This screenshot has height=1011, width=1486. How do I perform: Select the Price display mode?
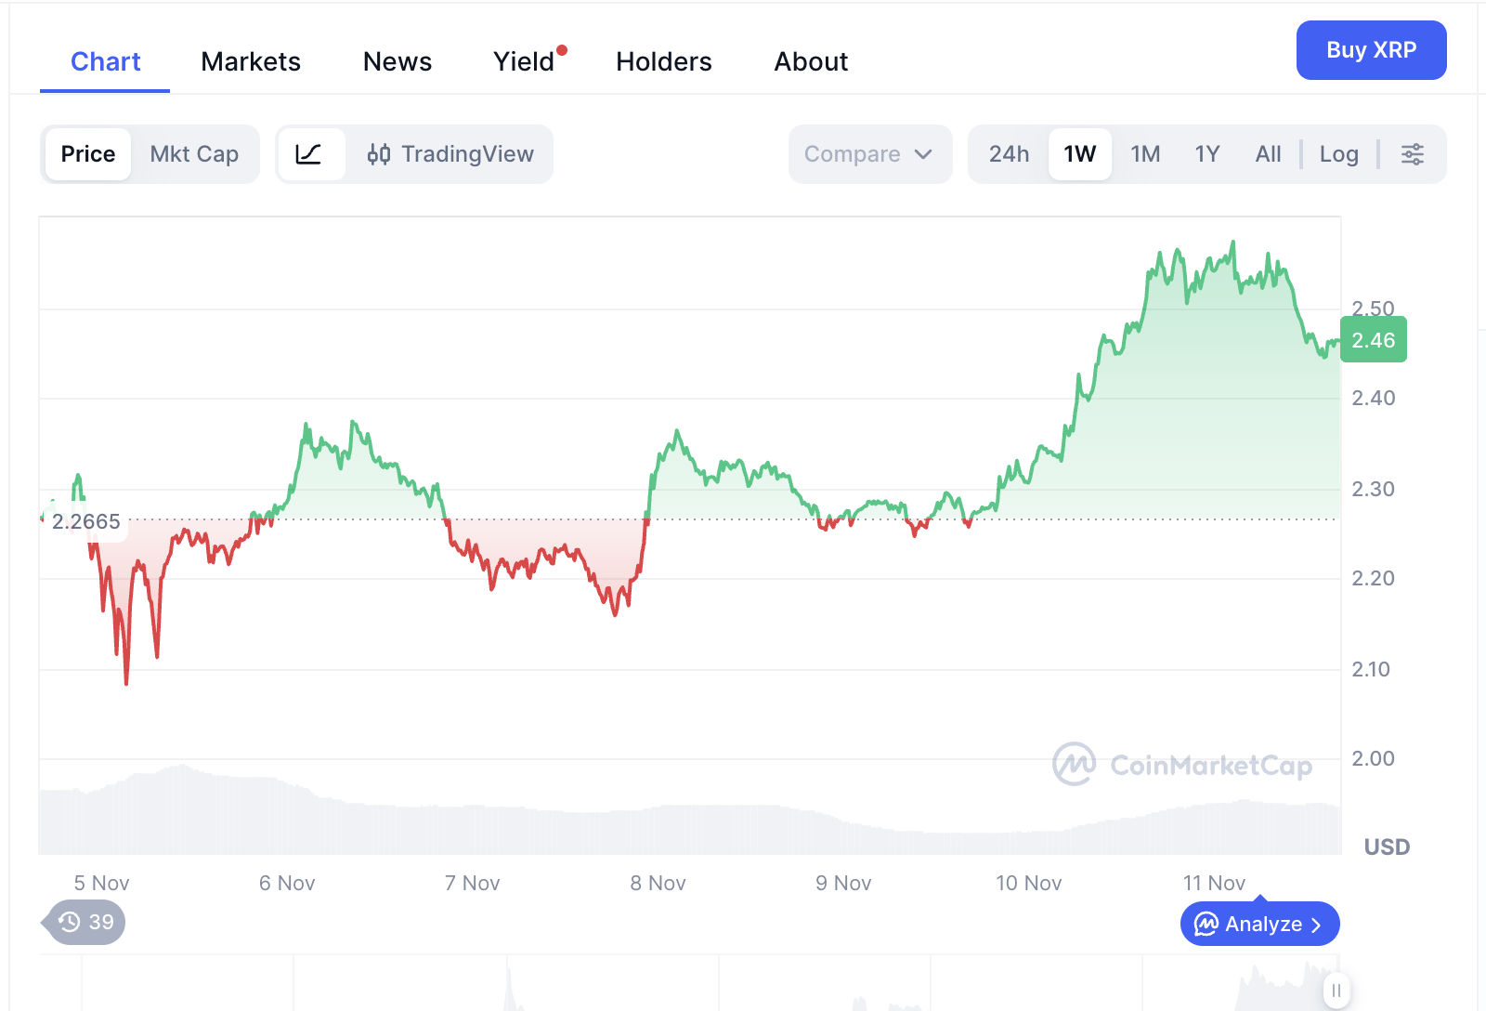coord(87,154)
